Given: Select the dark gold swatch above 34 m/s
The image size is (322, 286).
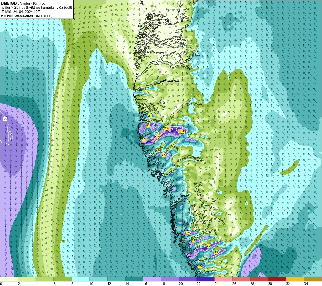Looking at the screenshot, I should click(x=313, y=279).
